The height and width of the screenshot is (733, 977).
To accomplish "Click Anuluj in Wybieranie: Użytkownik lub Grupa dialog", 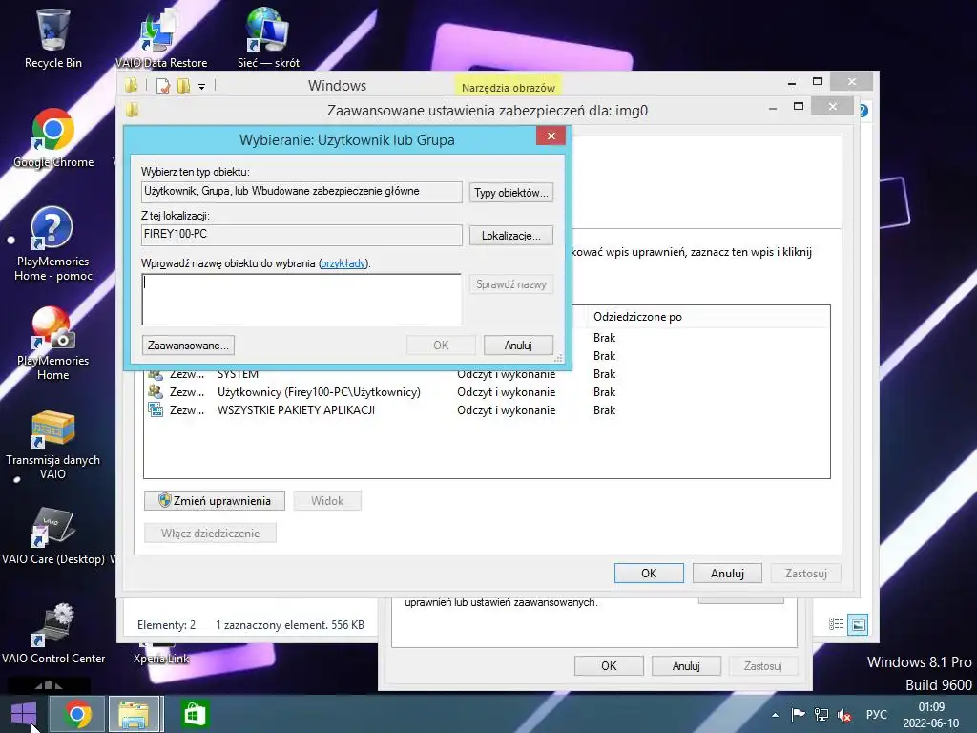I will pos(518,346).
